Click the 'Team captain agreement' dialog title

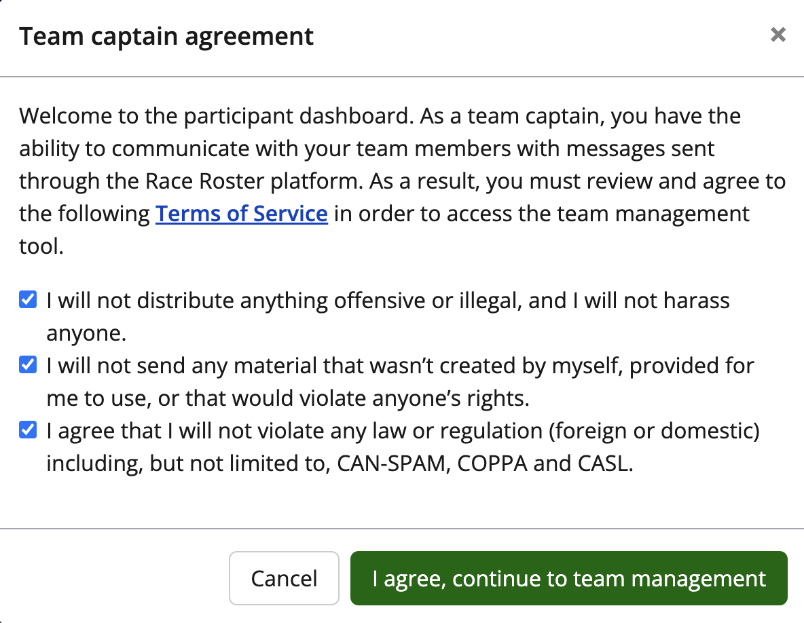[x=166, y=36]
